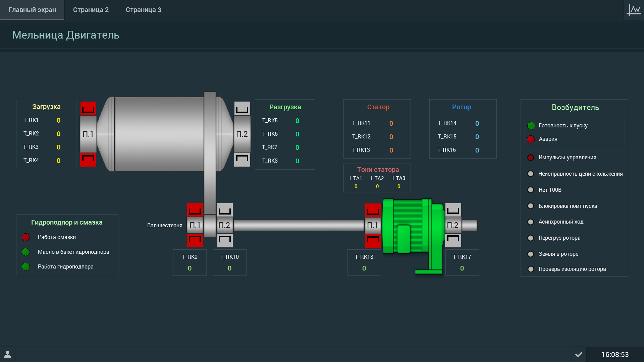Click motor bearing П.2 near T_RK17

click(x=453, y=225)
